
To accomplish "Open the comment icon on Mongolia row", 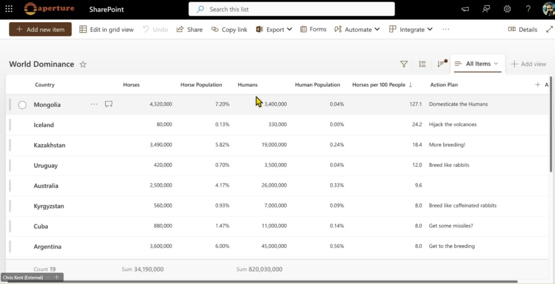I will coord(108,104).
